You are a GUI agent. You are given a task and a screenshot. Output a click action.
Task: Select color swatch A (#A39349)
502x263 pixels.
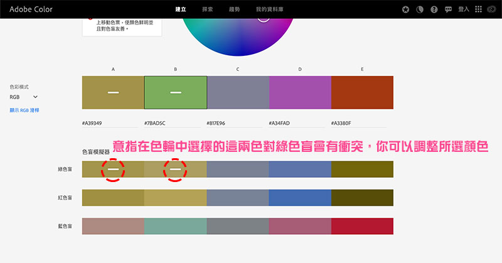pos(113,93)
